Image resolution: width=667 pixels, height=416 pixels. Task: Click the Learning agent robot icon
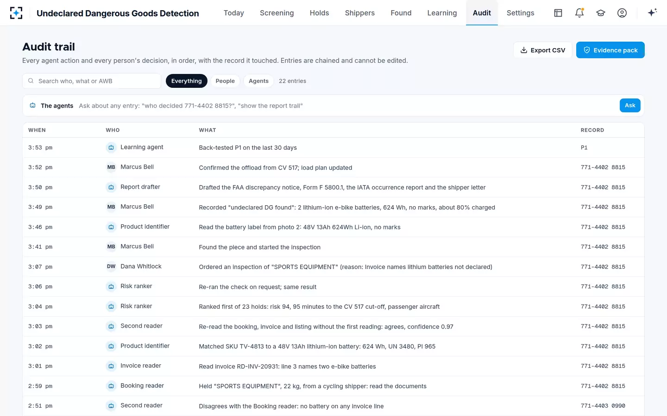(x=111, y=147)
